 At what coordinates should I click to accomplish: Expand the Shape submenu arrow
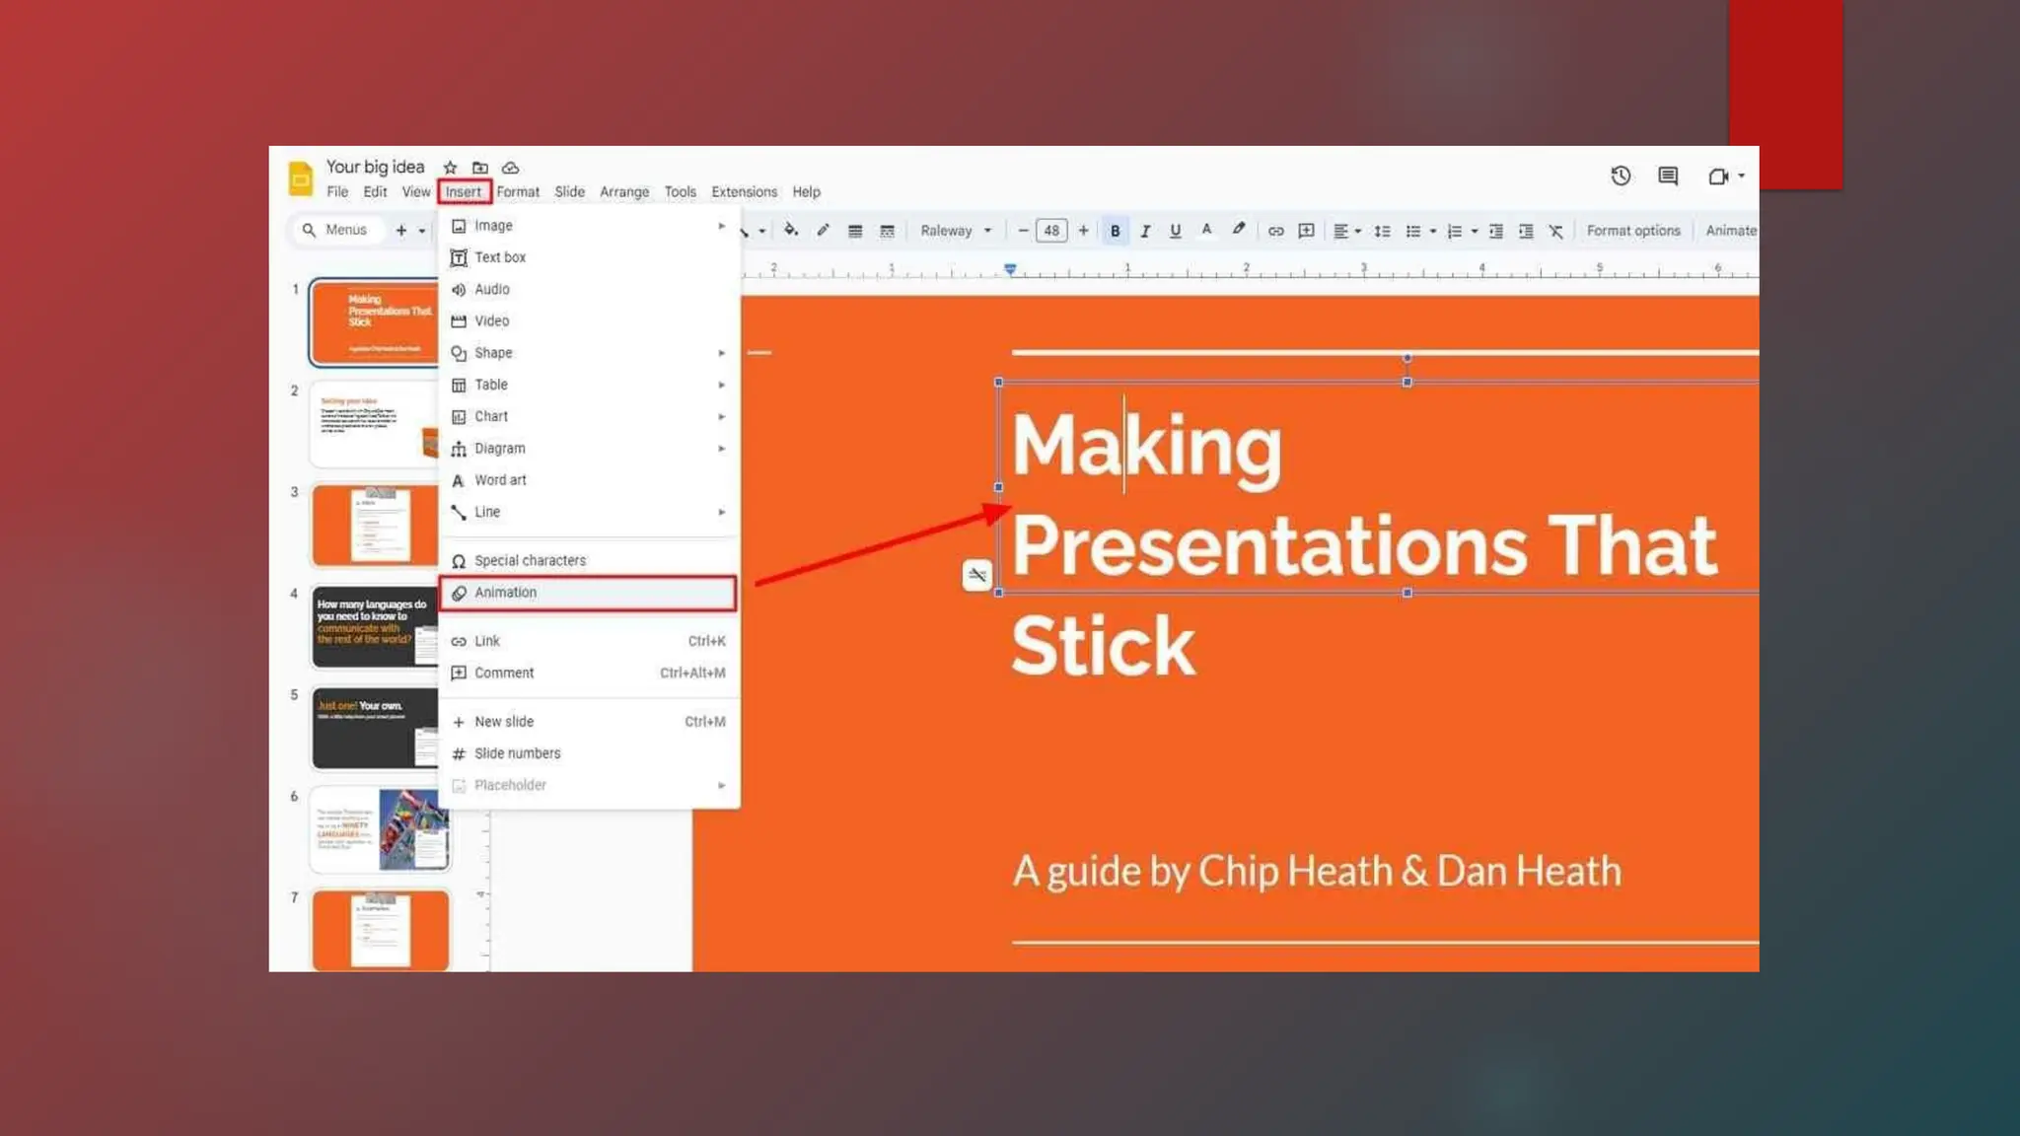pos(721,353)
